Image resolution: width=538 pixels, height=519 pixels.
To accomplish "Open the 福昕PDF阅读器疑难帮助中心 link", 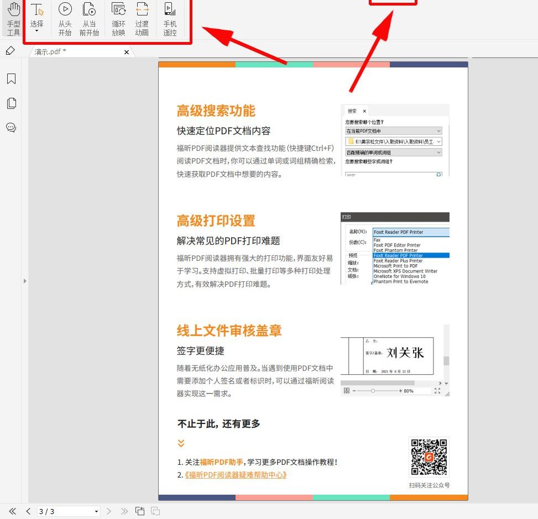I will pyautogui.click(x=236, y=475).
